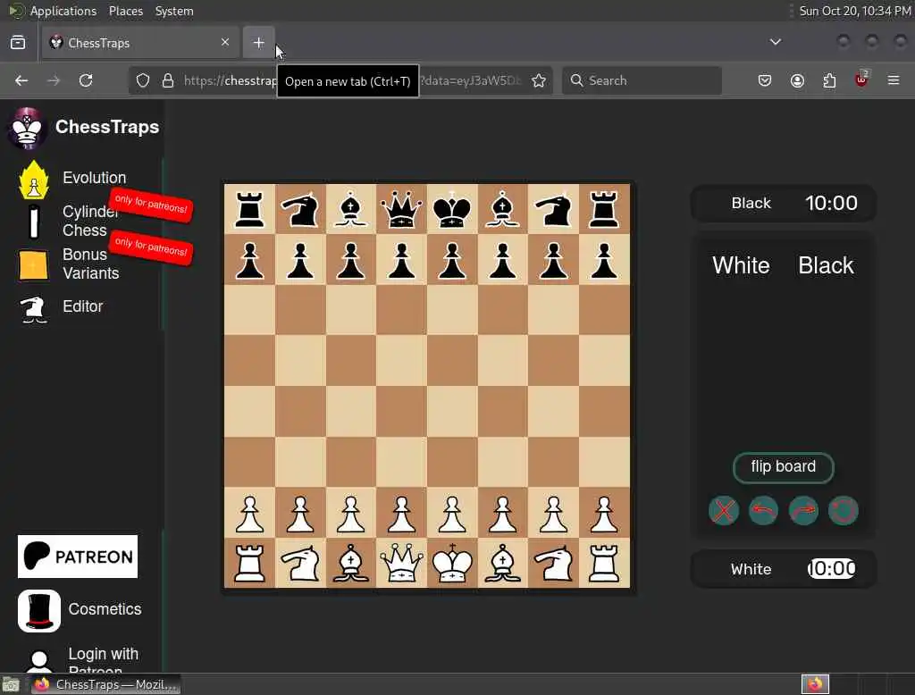Select the black bishop on f8
The width and height of the screenshot is (915, 695).
click(502, 209)
